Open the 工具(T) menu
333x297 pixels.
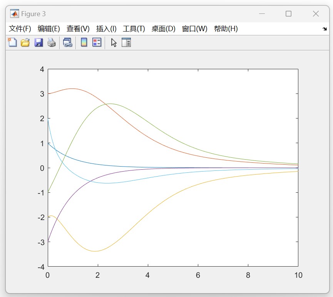(134, 28)
